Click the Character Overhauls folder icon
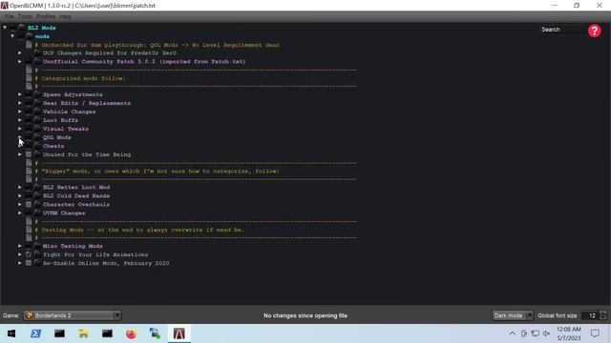 click(37, 204)
